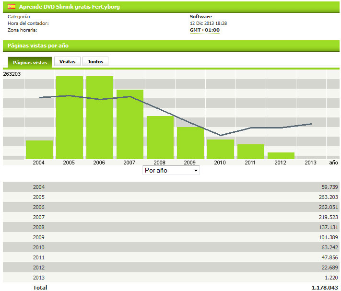Click the 2004 green bar in chart
The image size is (341, 291).
click(x=39, y=150)
